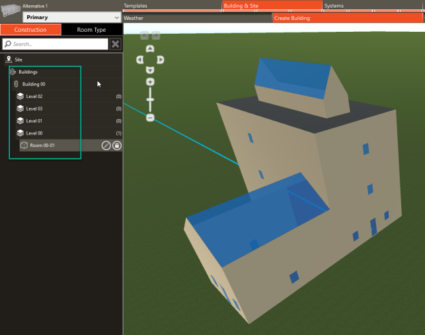Expand Level 02 in the site tree
Screen dimensions: 425x335
tap(34, 97)
